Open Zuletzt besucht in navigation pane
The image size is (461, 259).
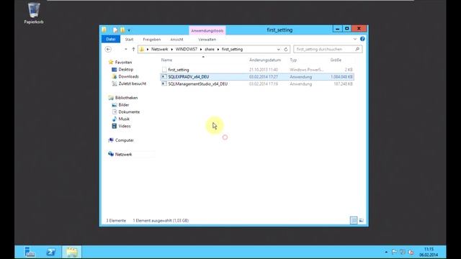coord(133,83)
